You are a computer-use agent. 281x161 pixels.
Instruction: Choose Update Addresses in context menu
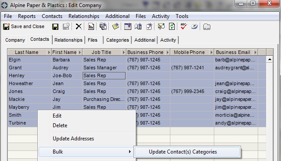(x=73, y=139)
